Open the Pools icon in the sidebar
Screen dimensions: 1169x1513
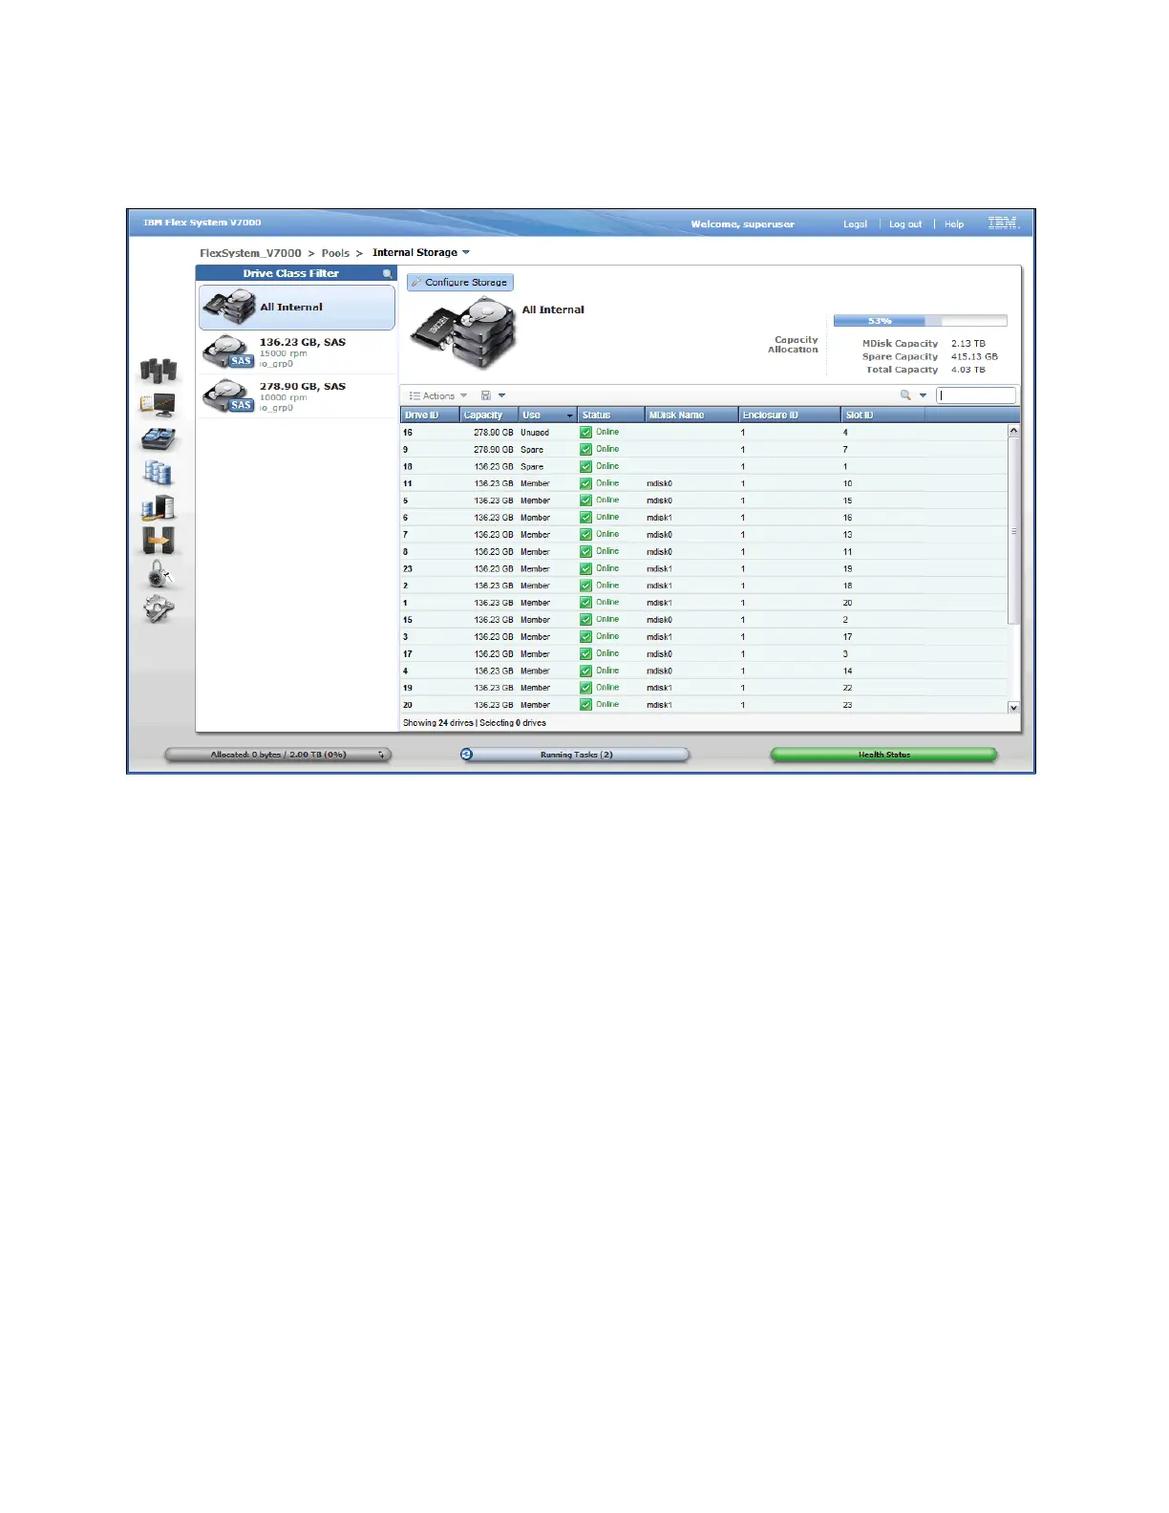pyautogui.click(x=159, y=438)
